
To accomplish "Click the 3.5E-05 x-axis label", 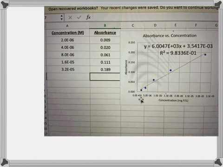I will pyautogui.click(x=210, y=96).
